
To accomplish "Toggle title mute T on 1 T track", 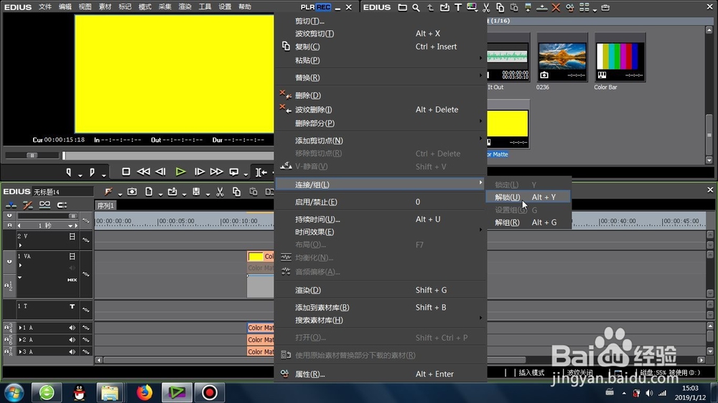I will (72, 306).
